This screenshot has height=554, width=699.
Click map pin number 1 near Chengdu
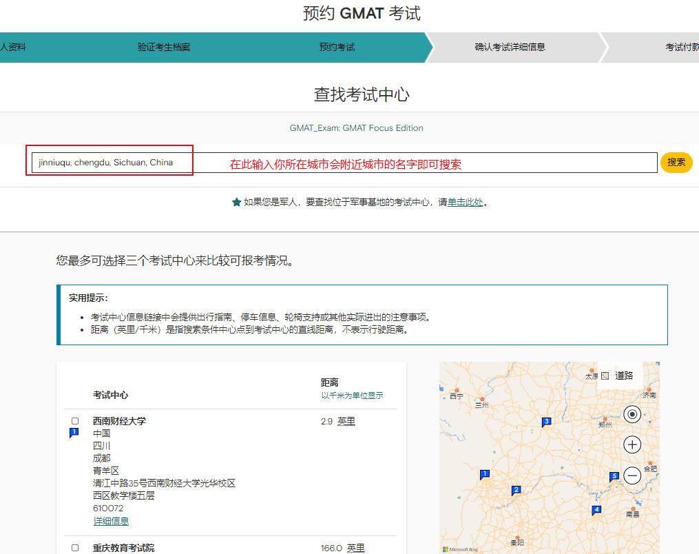point(485,475)
